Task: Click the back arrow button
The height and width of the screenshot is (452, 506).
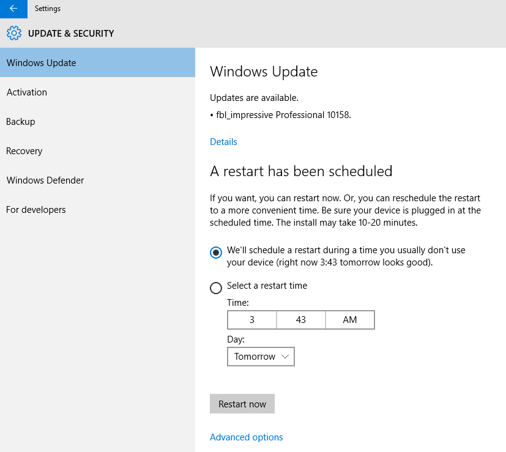Action: point(13,9)
